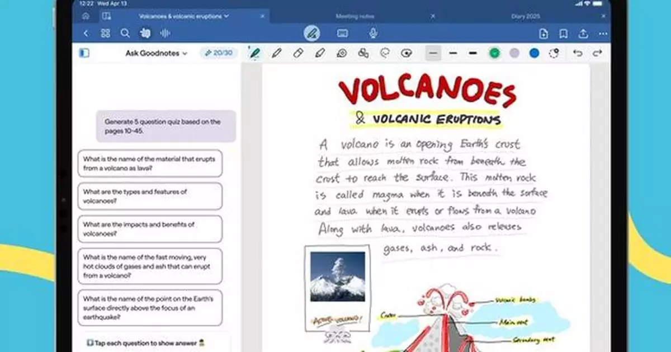
Task: Close the Diary 2025 tab
Action: click(x=603, y=16)
